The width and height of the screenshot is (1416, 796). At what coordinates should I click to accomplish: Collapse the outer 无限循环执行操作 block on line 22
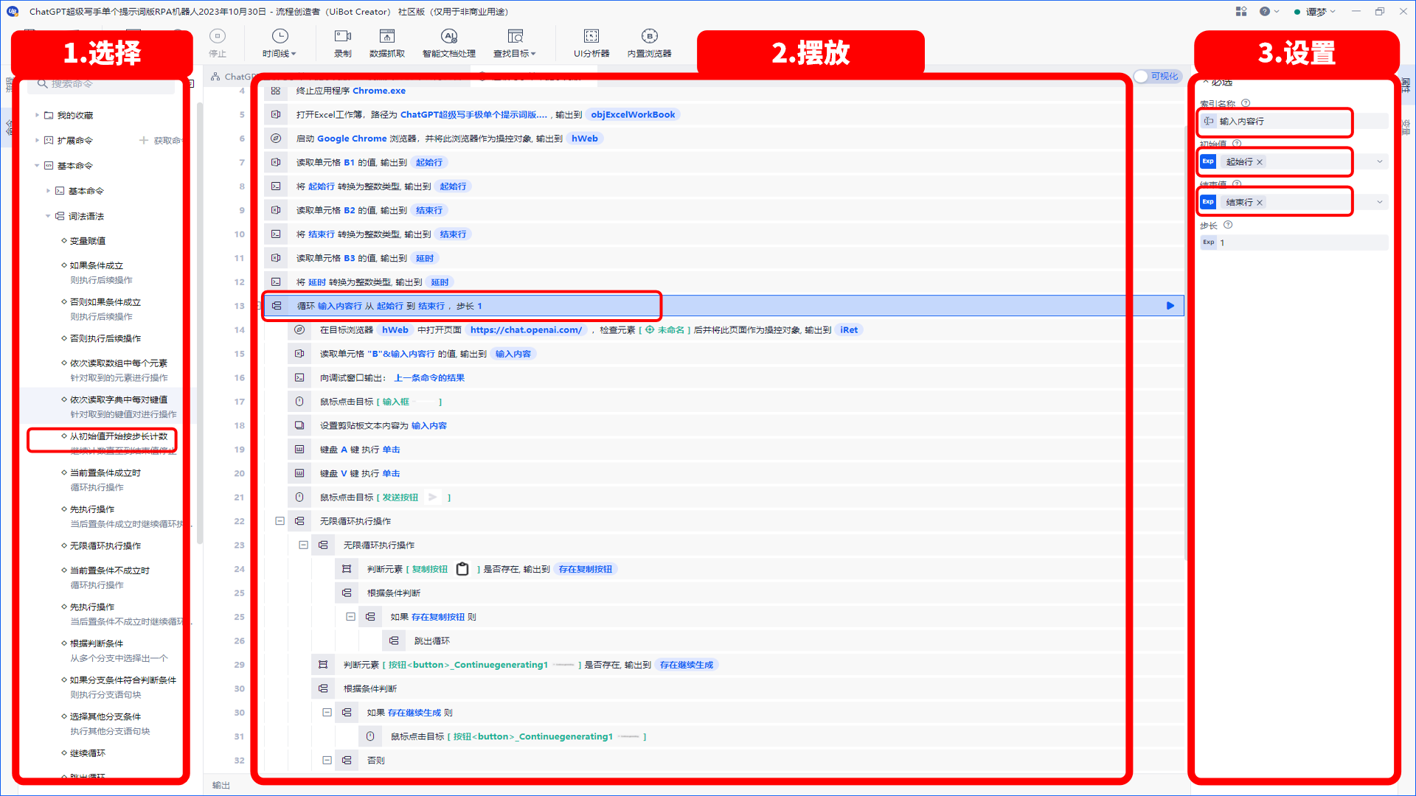click(280, 521)
